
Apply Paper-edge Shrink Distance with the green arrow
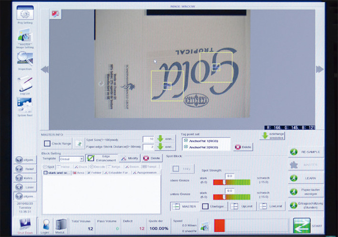165,147
